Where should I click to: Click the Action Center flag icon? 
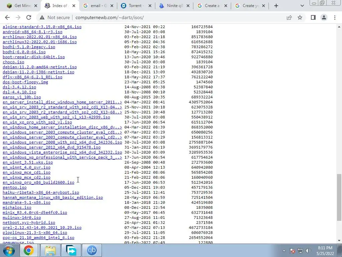point(292,251)
